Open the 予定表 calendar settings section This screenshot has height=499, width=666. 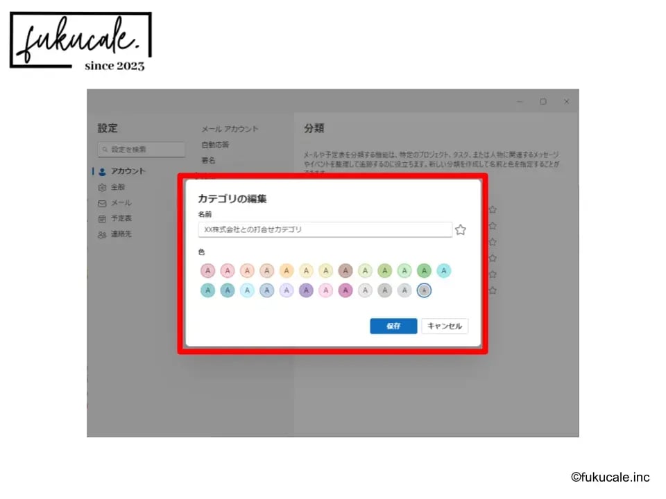(114, 218)
